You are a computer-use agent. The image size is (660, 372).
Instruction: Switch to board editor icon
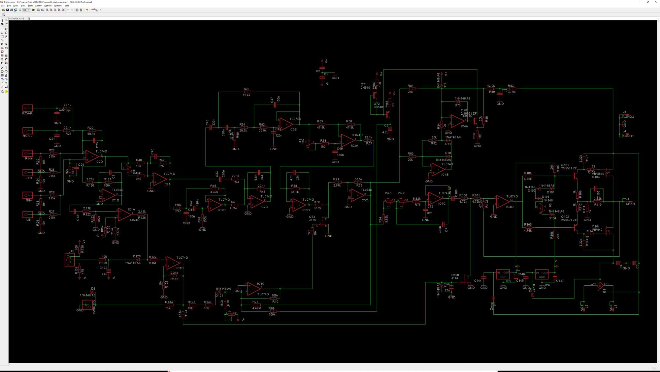click(16, 10)
